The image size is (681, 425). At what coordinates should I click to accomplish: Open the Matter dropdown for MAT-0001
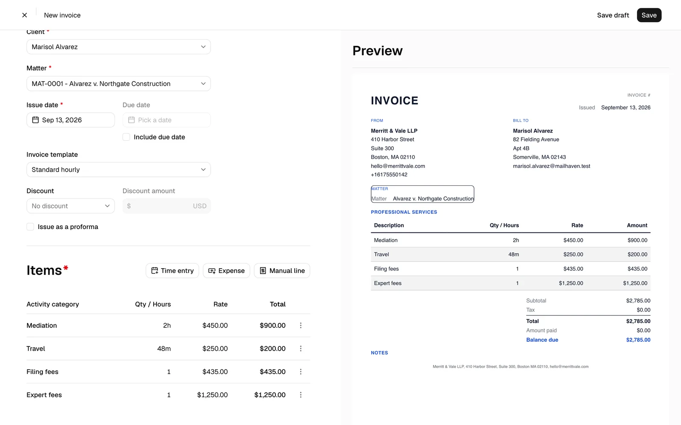click(x=118, y=84)
